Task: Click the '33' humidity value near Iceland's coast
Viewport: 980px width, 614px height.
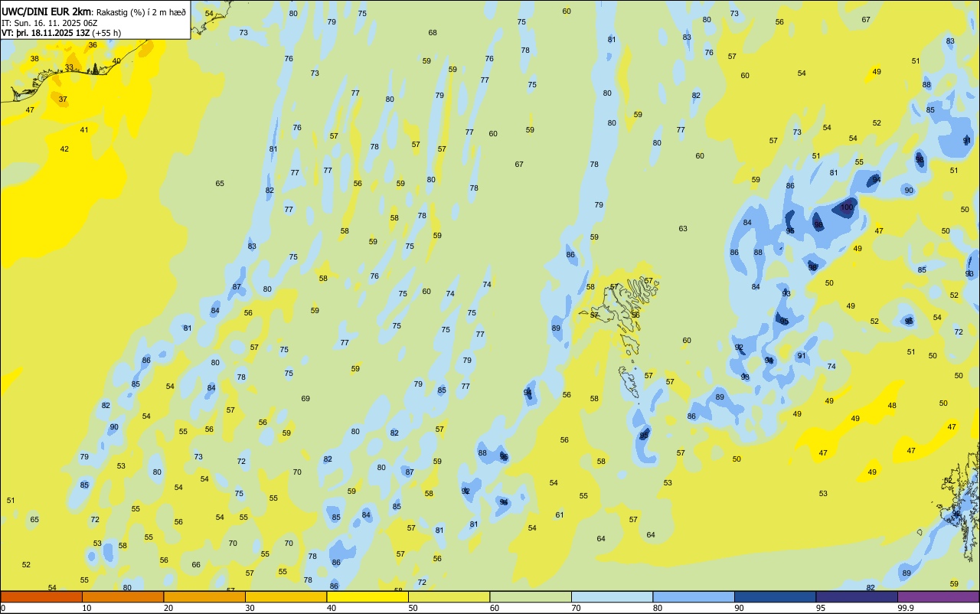Action: pos(69,67)
